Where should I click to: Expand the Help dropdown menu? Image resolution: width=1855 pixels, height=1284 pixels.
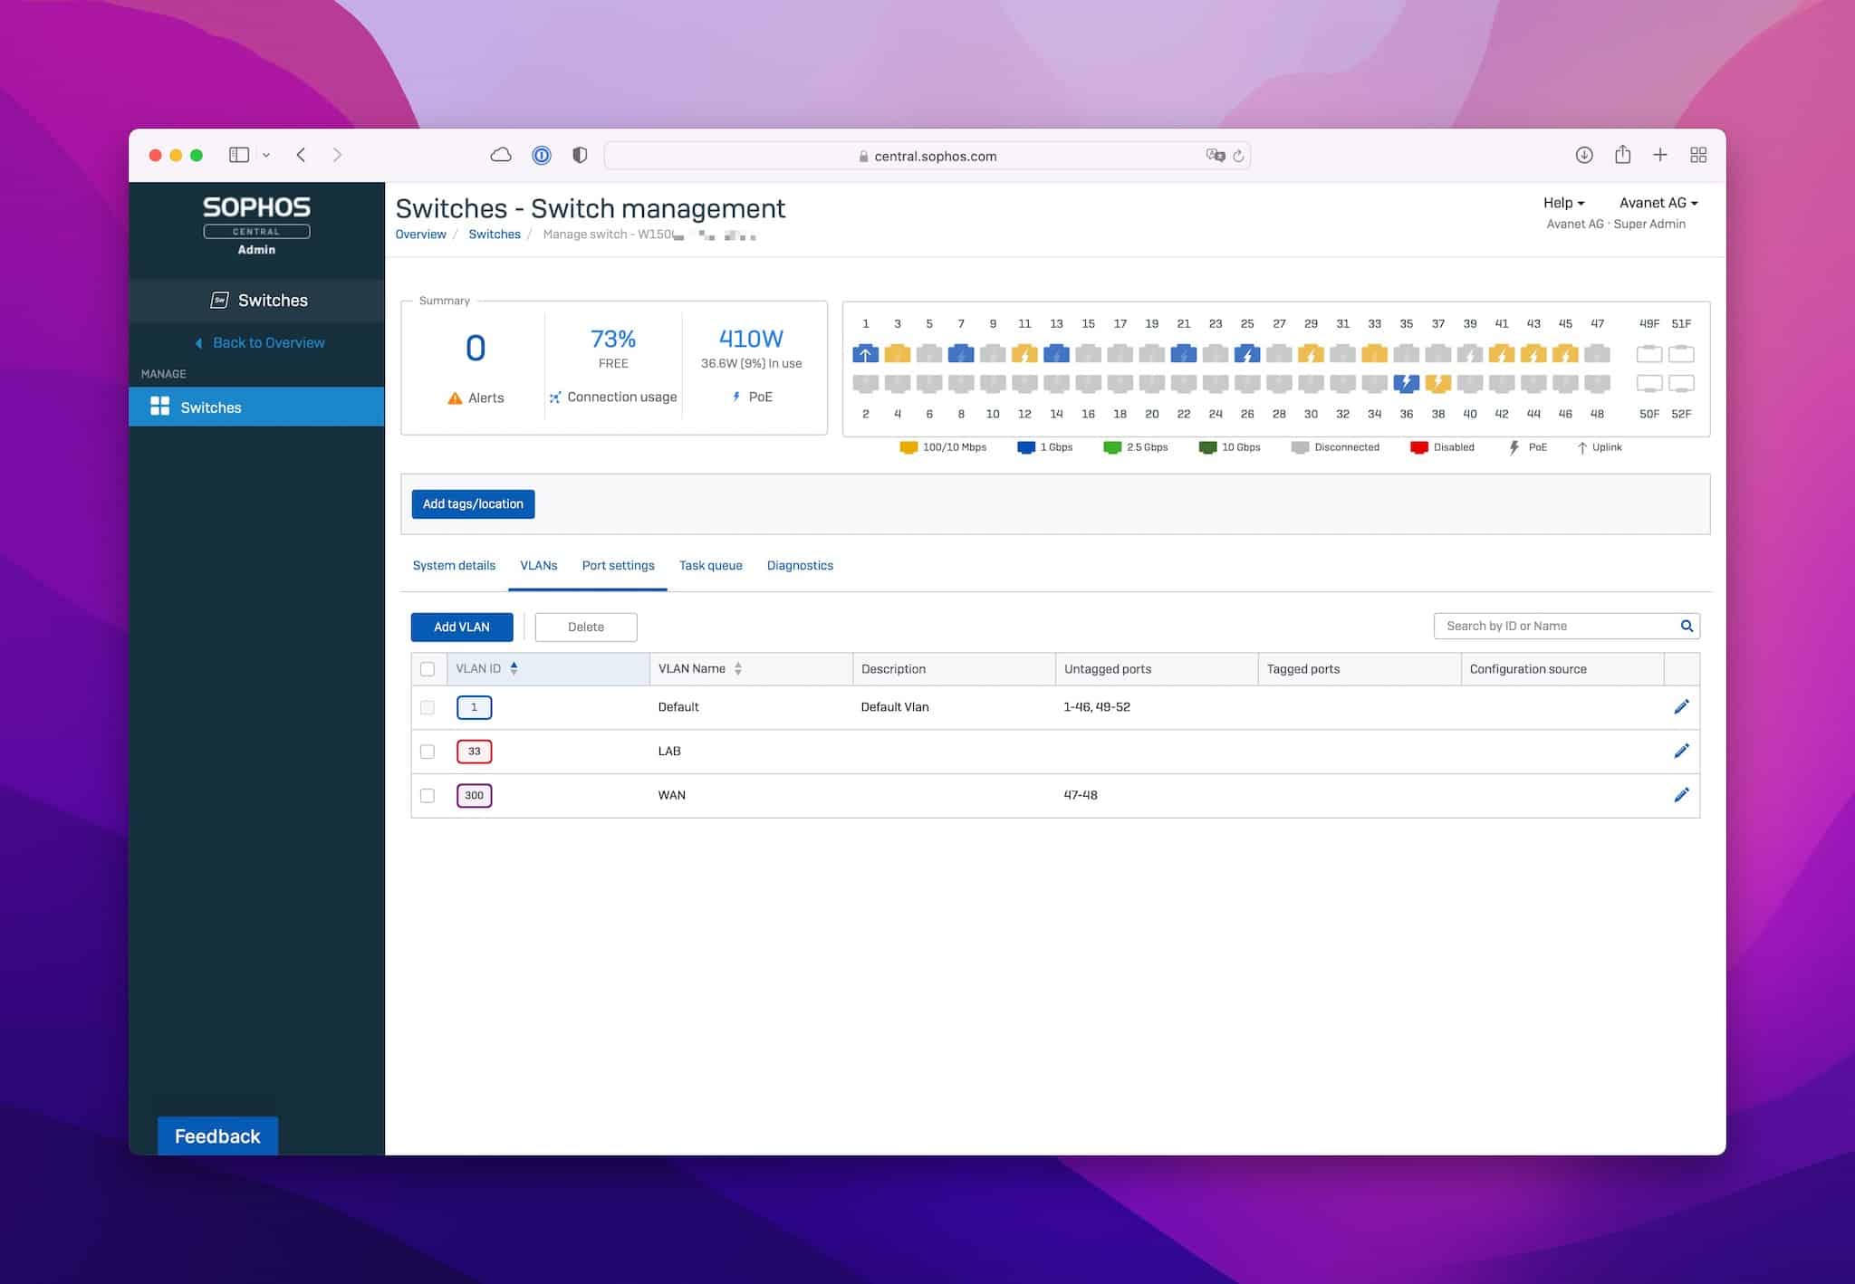(1563, 203)
